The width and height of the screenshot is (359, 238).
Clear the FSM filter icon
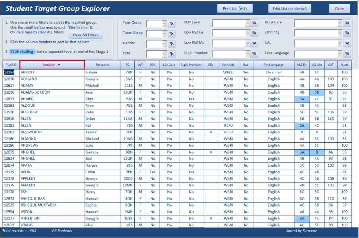[x=171, y=54]
